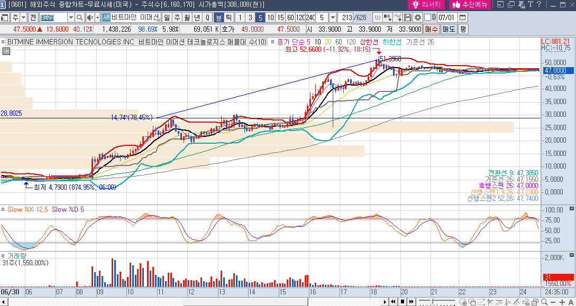Click the won currency conversion icon
Image resolution: width=576 pixels, height=306 pixels.
(377, 17)
